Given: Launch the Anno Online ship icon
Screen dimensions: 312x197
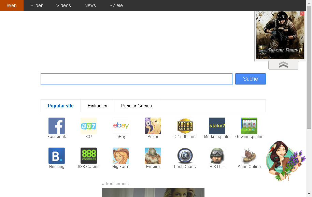Looking at the screenshot, I should [249, 156].
